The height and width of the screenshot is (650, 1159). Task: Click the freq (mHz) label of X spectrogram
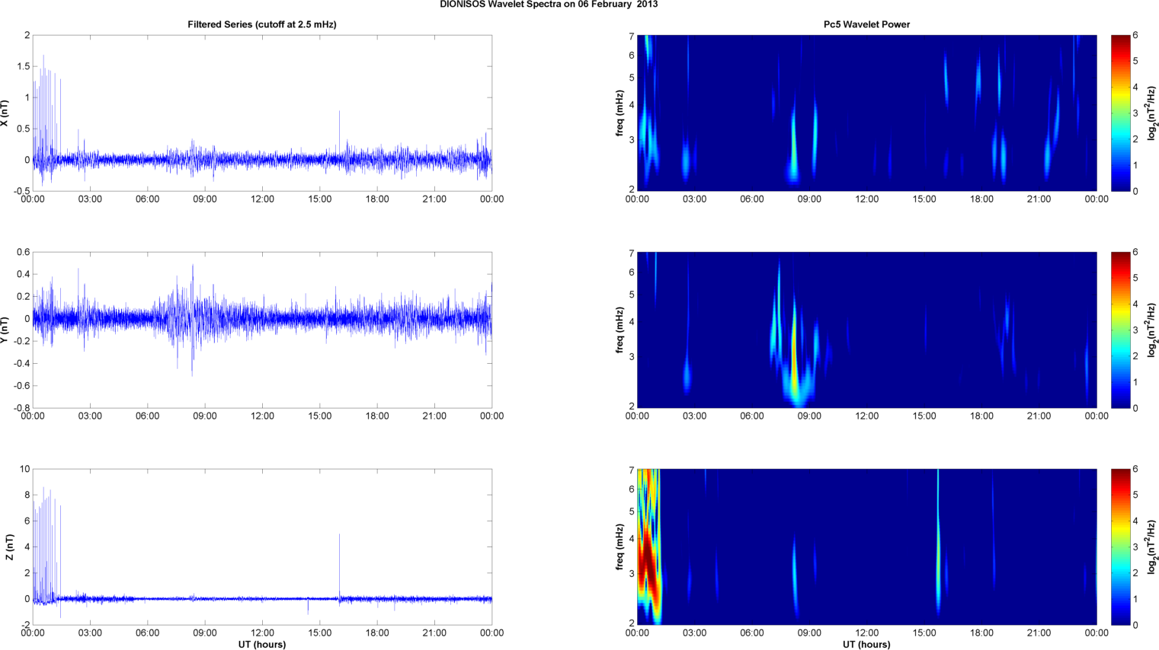[x=620, y=113]
